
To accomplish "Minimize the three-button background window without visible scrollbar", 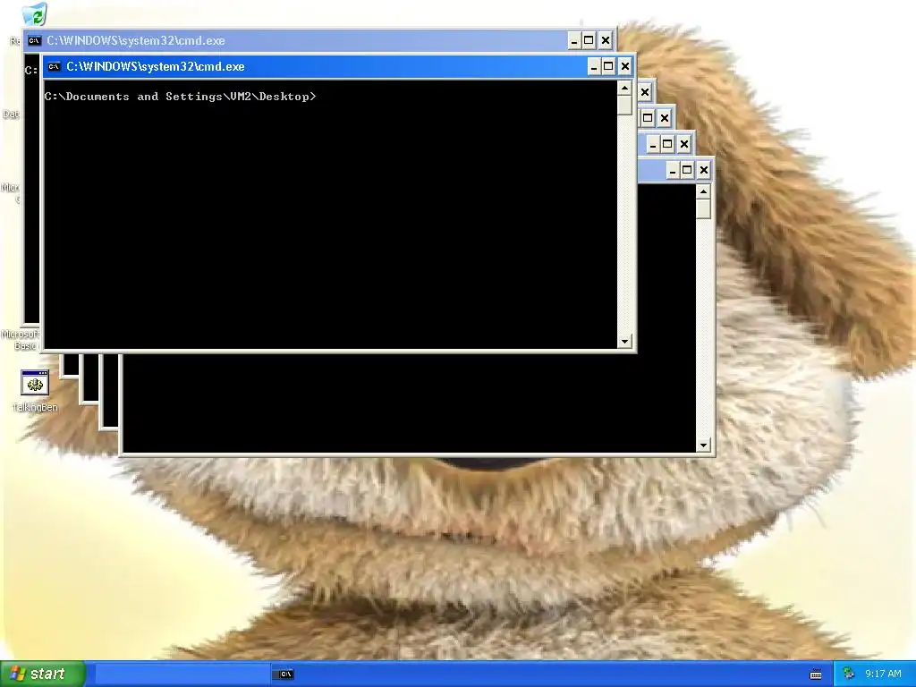I will pyautogui.click(x=652, y=144).
